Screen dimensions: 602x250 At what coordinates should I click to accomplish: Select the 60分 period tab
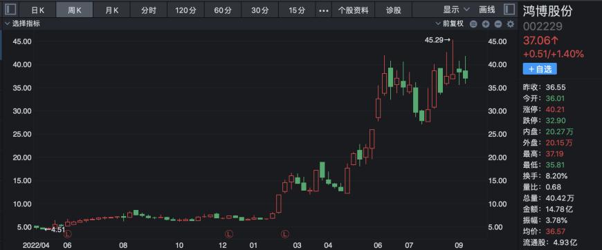(x=223, y=10)
